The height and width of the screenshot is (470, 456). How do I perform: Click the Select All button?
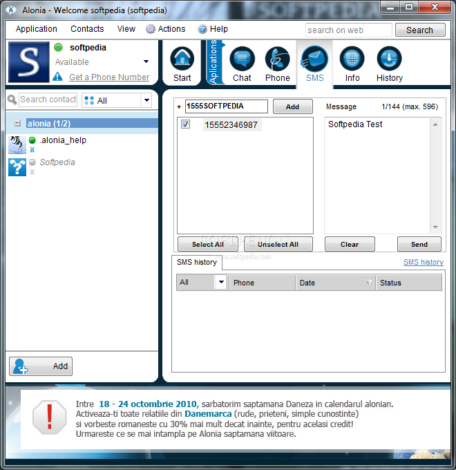208,244
